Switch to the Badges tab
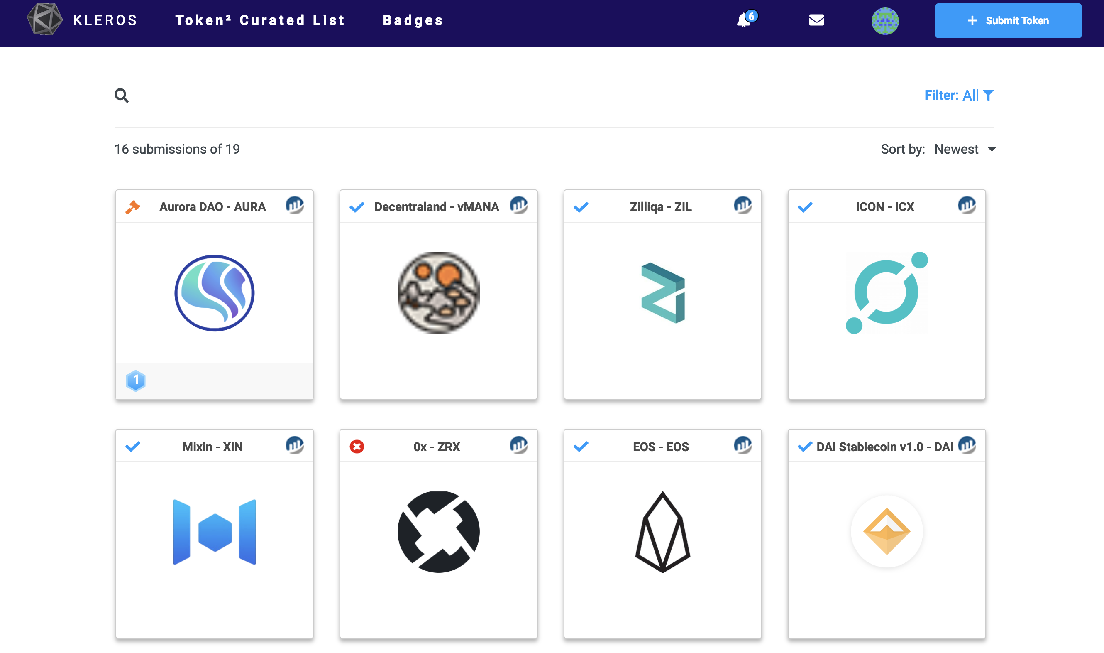Viewport: 1104px width, 653px height. click(413, 20)
